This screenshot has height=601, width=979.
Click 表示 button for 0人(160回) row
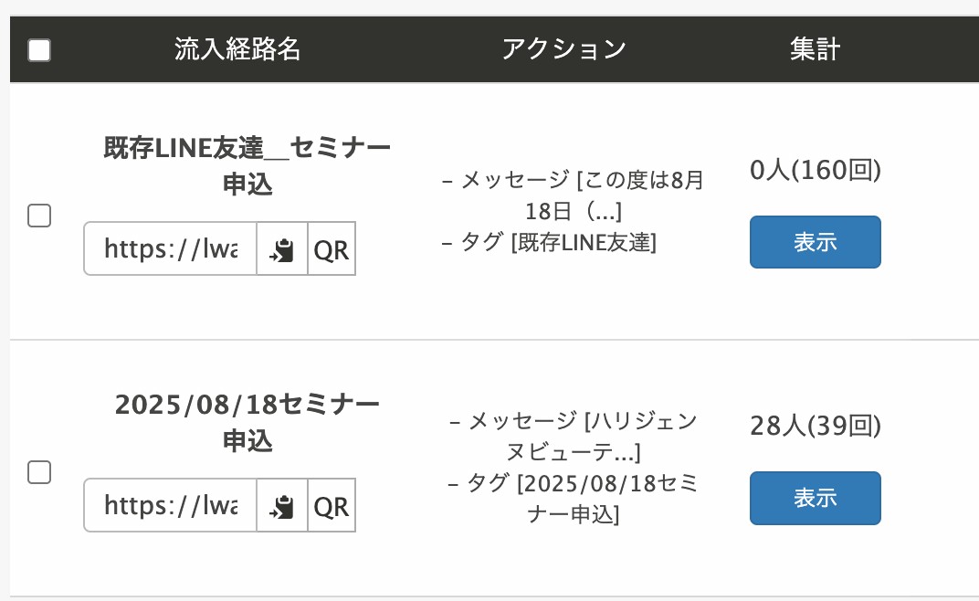816,242
